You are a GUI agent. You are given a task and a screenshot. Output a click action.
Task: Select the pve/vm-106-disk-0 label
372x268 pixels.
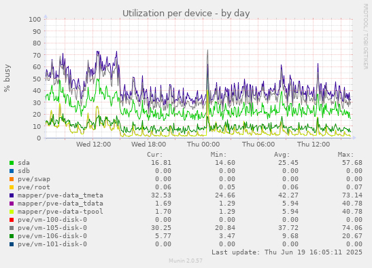tap(52, 236)
